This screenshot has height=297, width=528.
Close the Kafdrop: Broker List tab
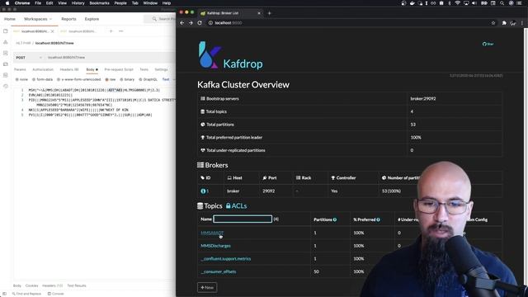pos(259,13)
